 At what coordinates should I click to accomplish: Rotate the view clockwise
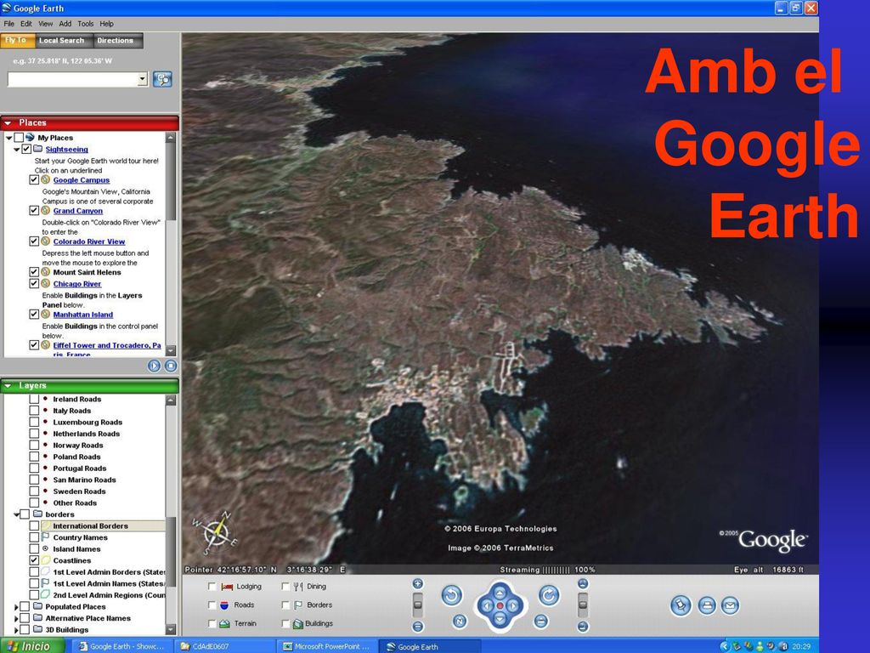point(549,595)
